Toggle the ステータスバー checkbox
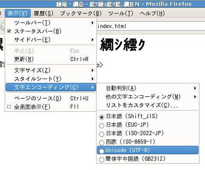205x170 pixels. [x=50, y=31]
